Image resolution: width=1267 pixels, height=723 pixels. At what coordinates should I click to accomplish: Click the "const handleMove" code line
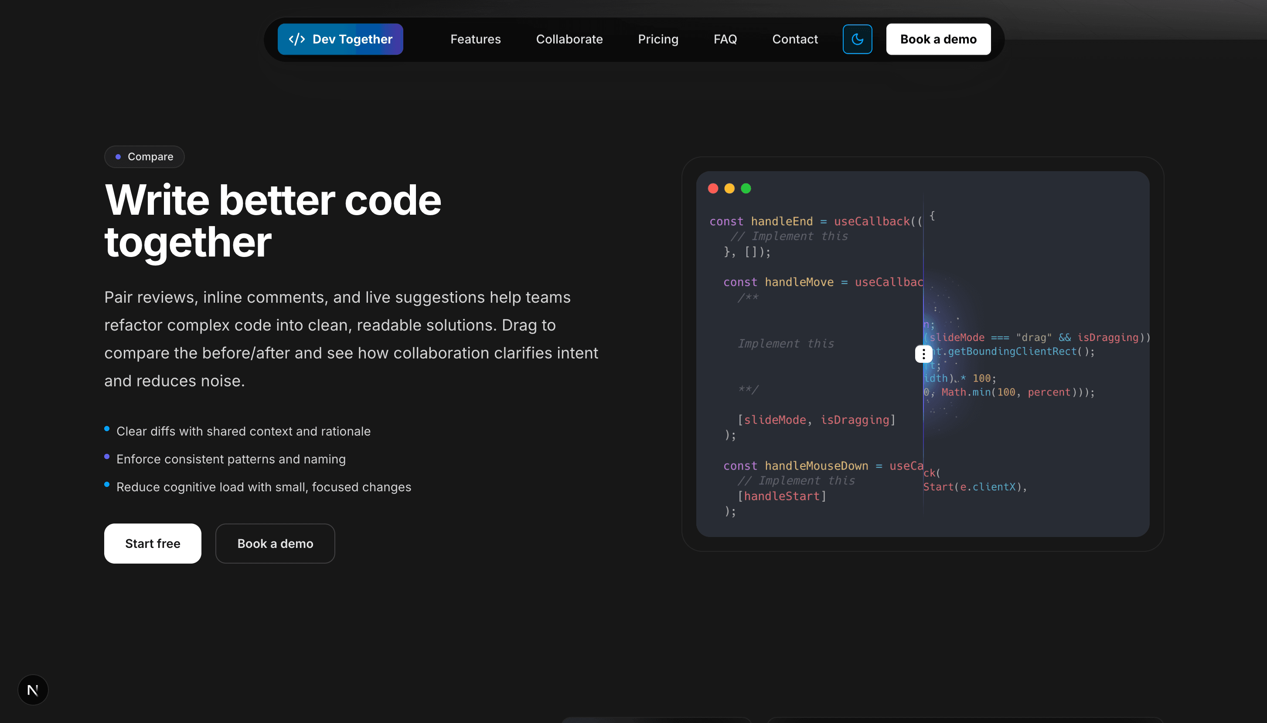[823, 282]
